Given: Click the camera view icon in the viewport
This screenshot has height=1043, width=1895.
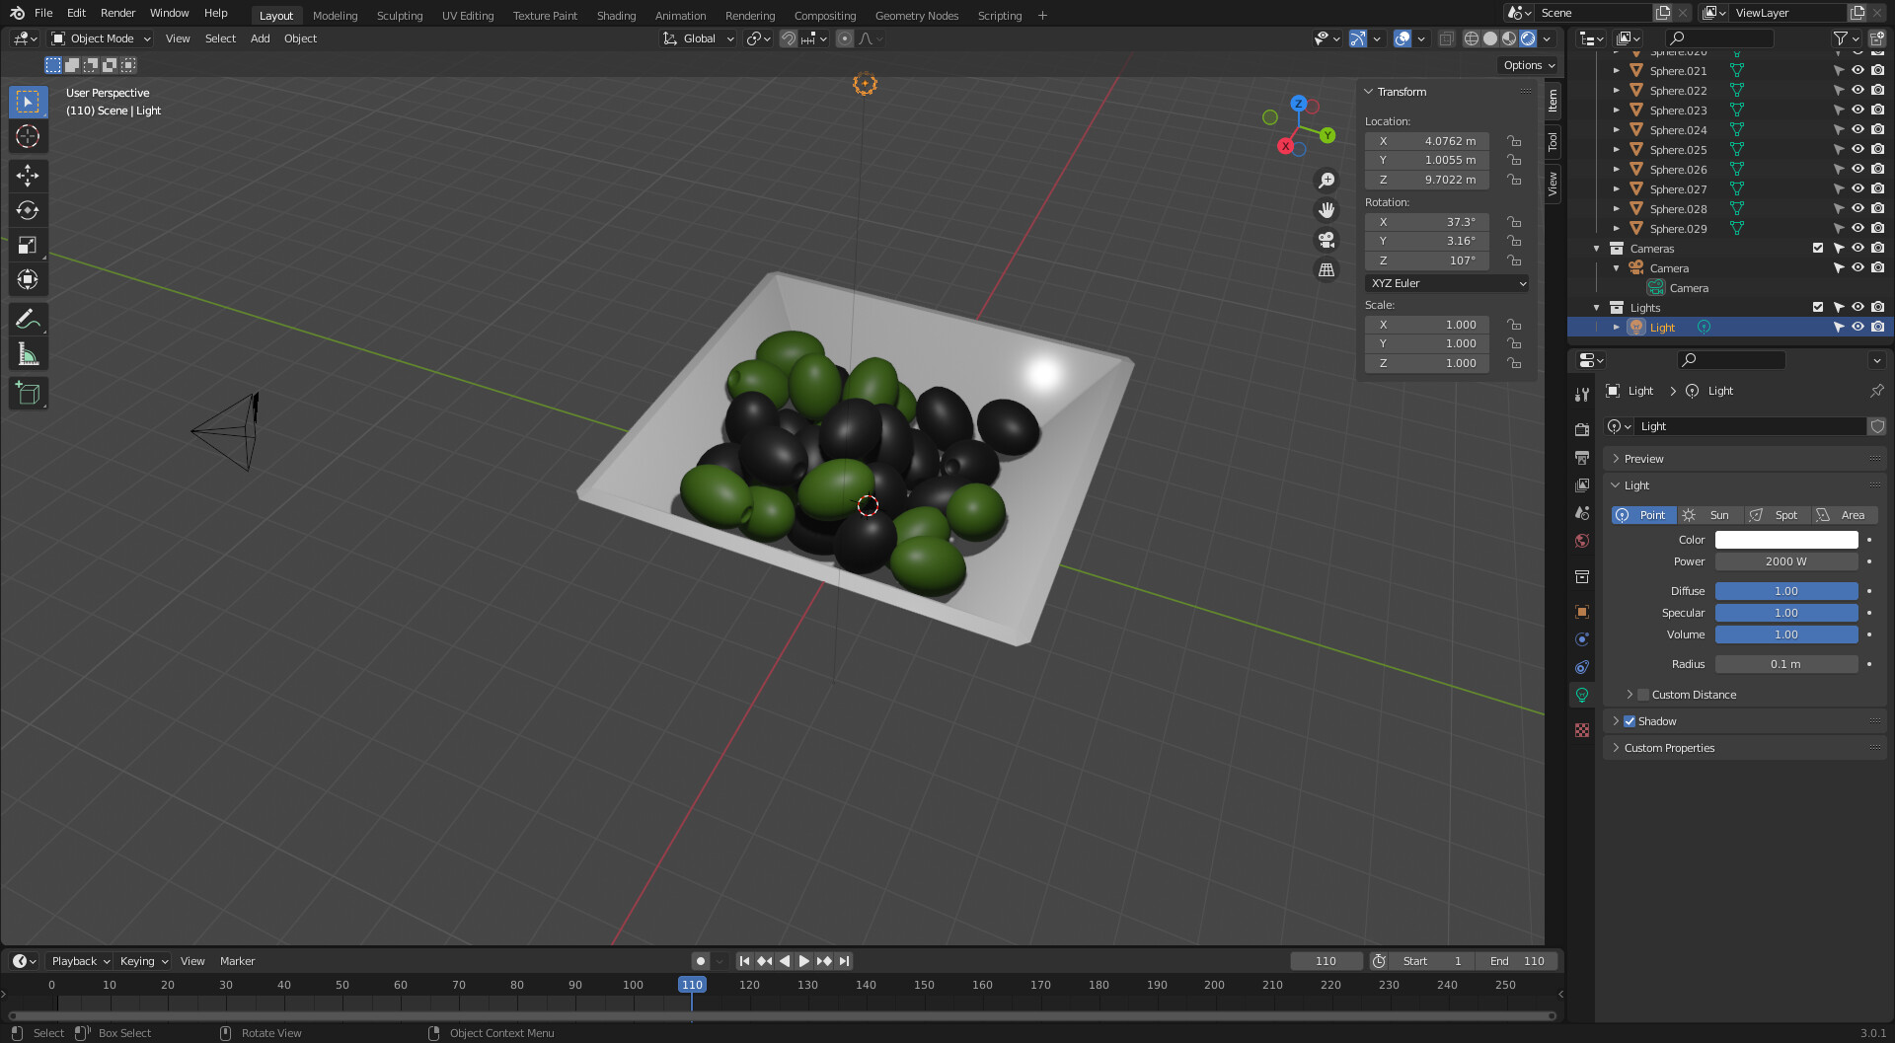Looking at the screenshot, I should 1326,240.
